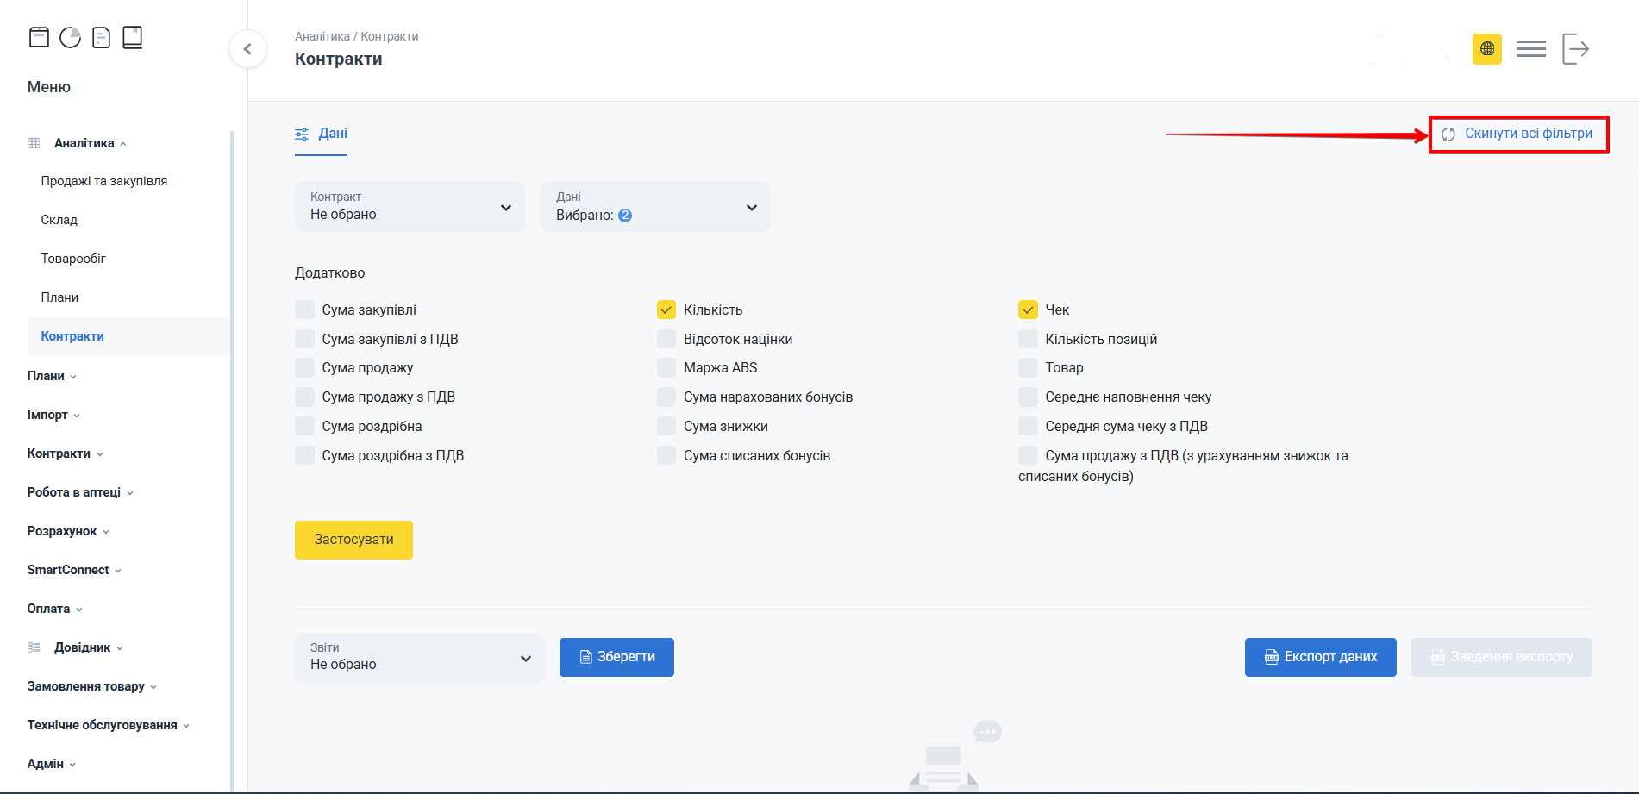Open Продажі та закупівля menu item

pyautogui.click(x=104, y=181)
